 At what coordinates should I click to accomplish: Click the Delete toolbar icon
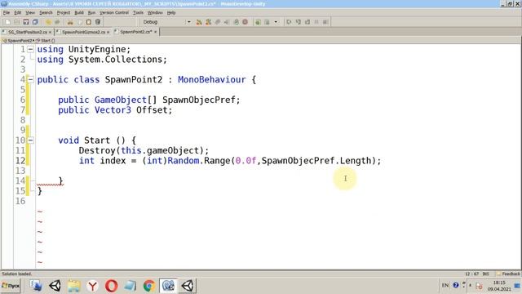point(98,22)
